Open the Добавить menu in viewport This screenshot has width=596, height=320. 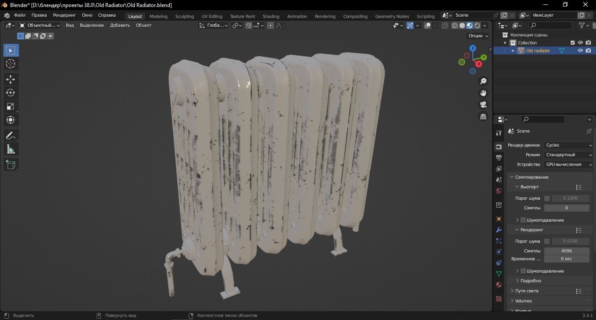pos(120,25)
